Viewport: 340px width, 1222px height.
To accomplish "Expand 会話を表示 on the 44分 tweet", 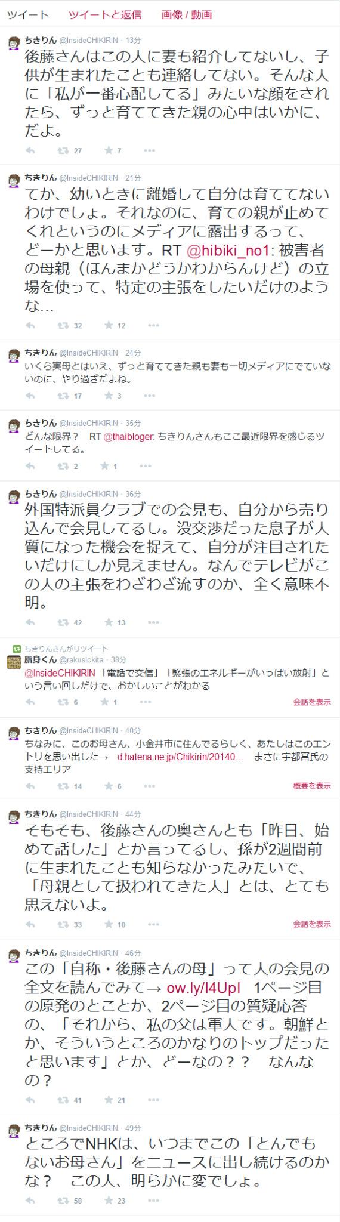I will pyautogui.click(x=312, y=924).
